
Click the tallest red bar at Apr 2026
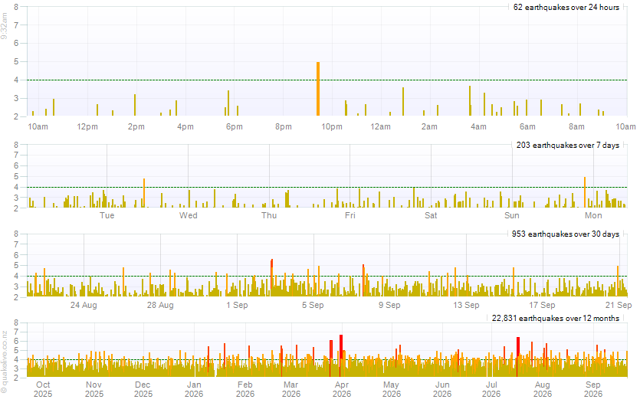[341, 355]
